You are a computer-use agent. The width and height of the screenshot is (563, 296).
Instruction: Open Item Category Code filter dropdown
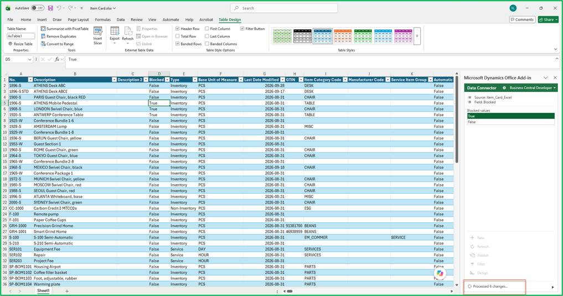point(345,80)
